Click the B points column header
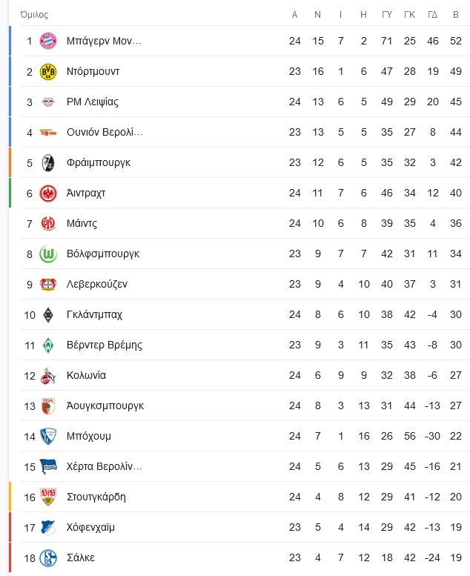The image size is (470, 576). (456, 15)
